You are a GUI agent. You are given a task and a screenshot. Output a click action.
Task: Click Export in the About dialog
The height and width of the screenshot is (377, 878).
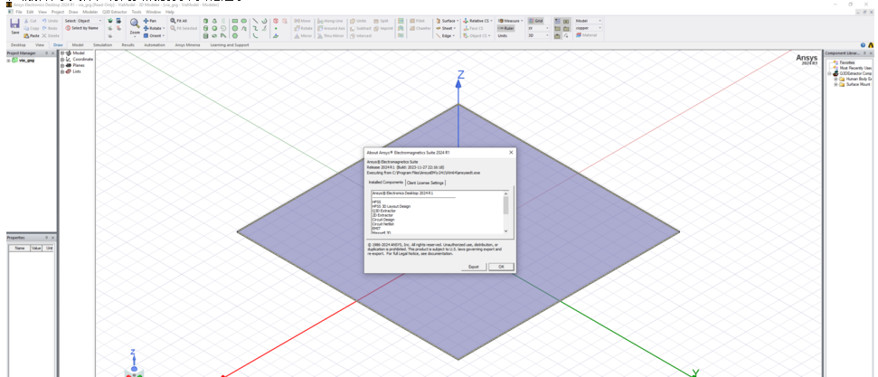(474, 267)
